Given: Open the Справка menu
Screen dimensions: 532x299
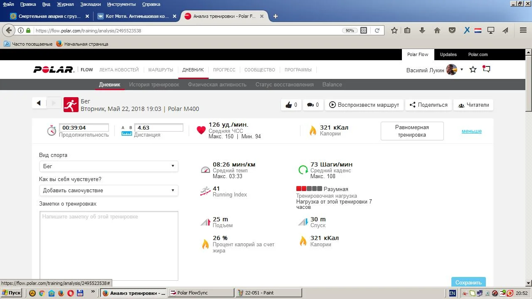Looking at the screenshot, I should tap(151, 4).
